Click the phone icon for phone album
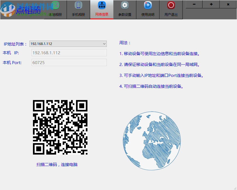 [78, 5]
